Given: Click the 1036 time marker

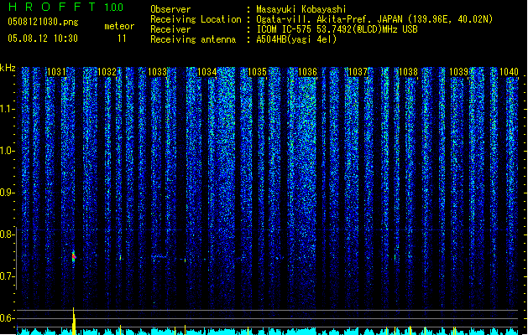Looking at the screenshot, I should point(307,72).
